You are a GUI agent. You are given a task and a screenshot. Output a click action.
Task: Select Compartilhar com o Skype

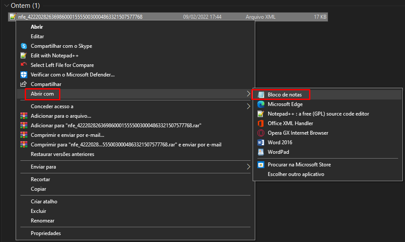point(62,46)
